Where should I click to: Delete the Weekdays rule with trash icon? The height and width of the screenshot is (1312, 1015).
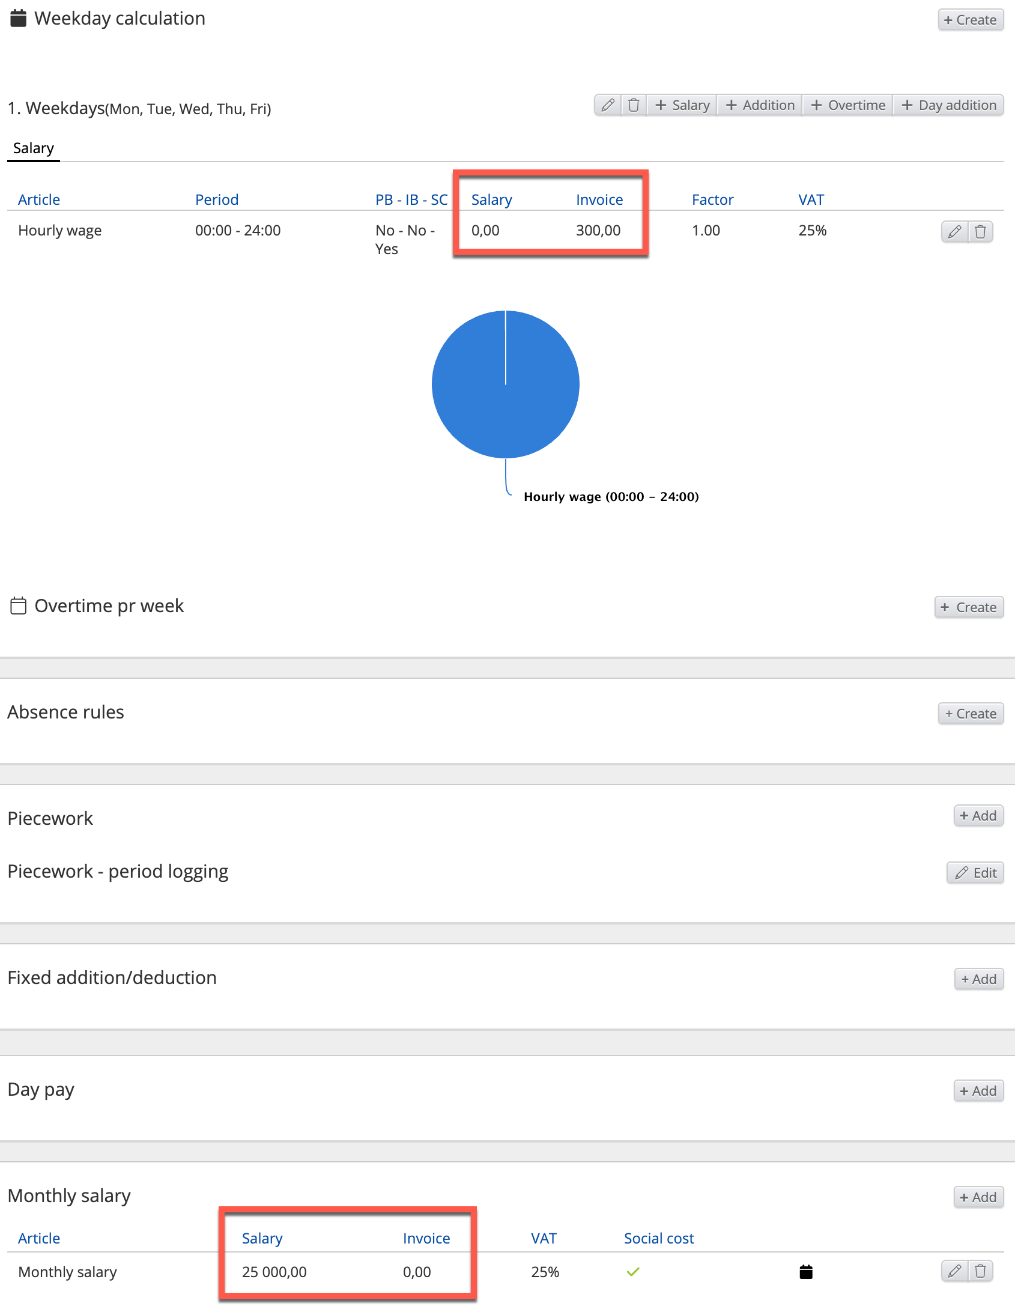pos(634,105)
